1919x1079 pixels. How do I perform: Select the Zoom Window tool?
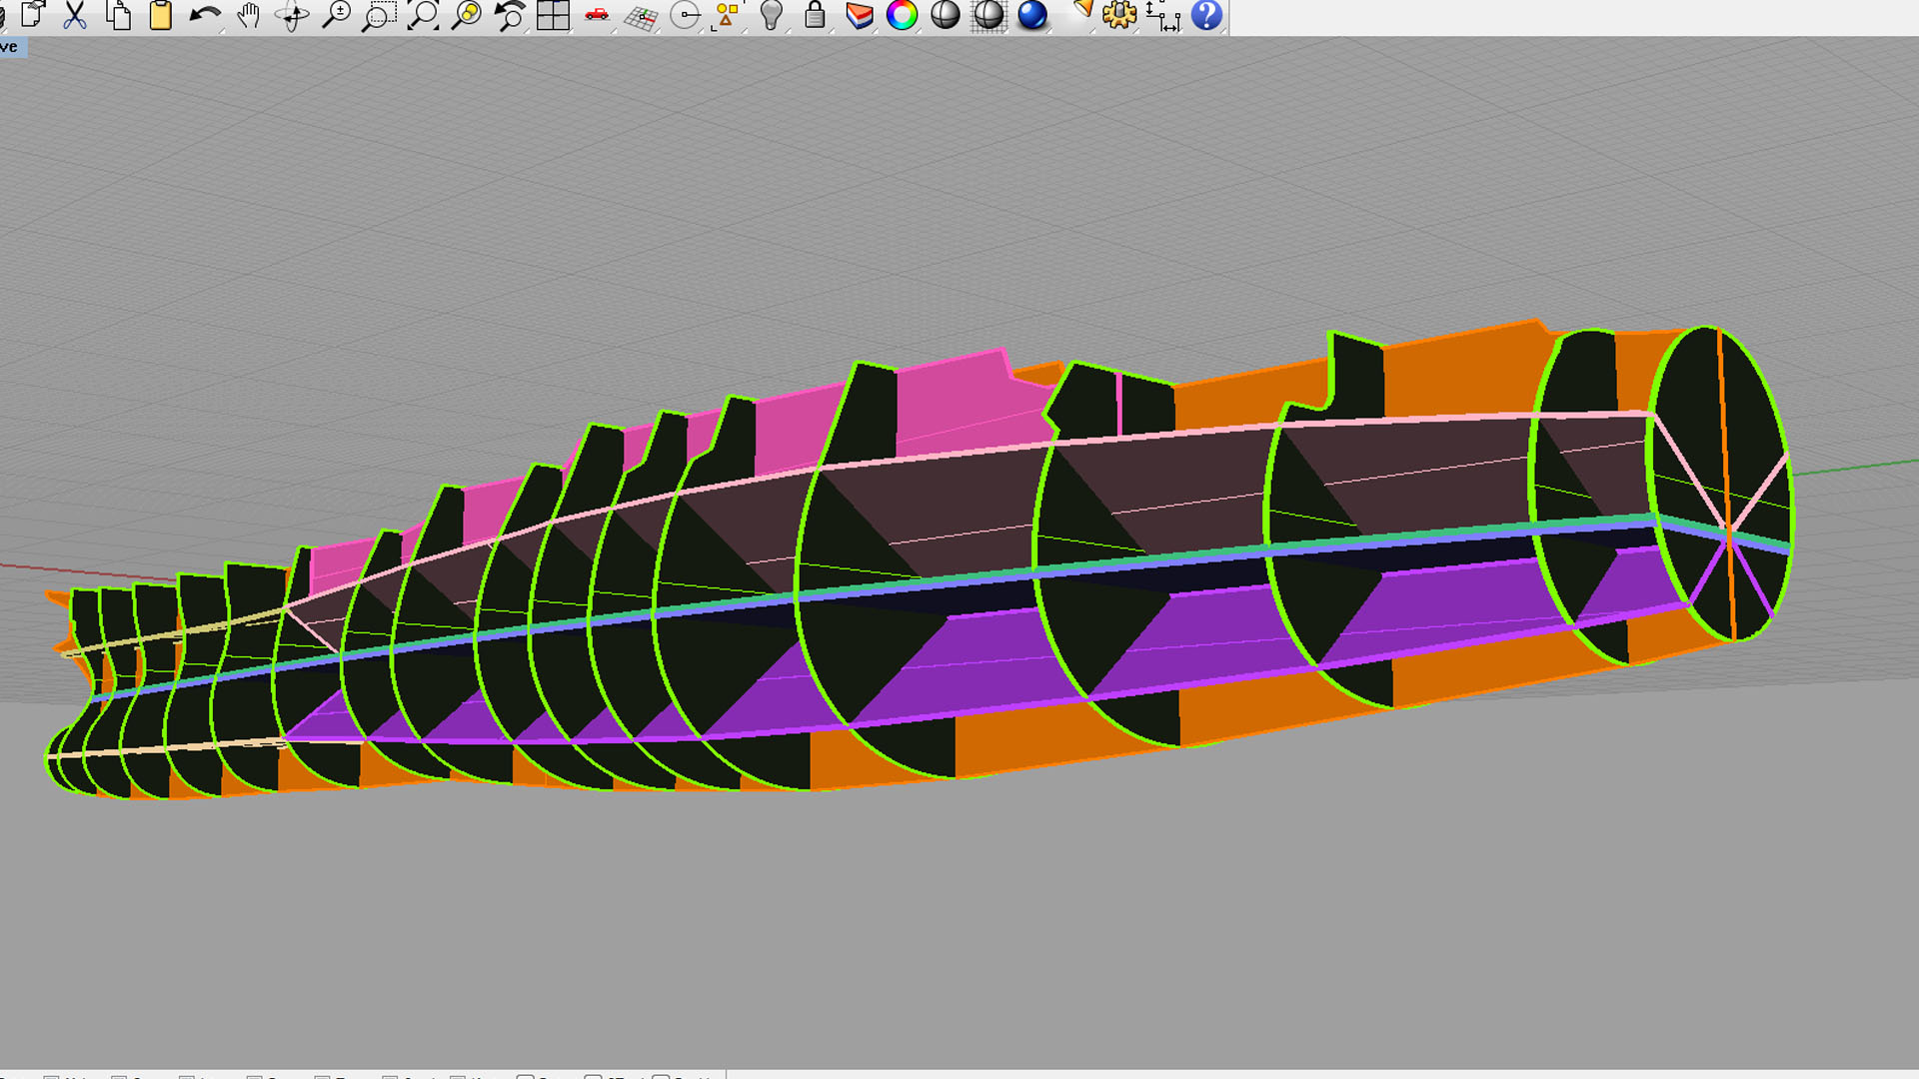[379, 15]
